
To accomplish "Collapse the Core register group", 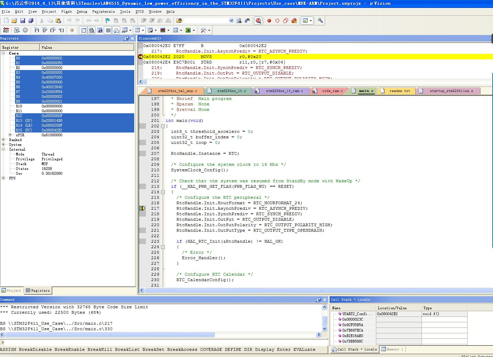I will 3,53.
